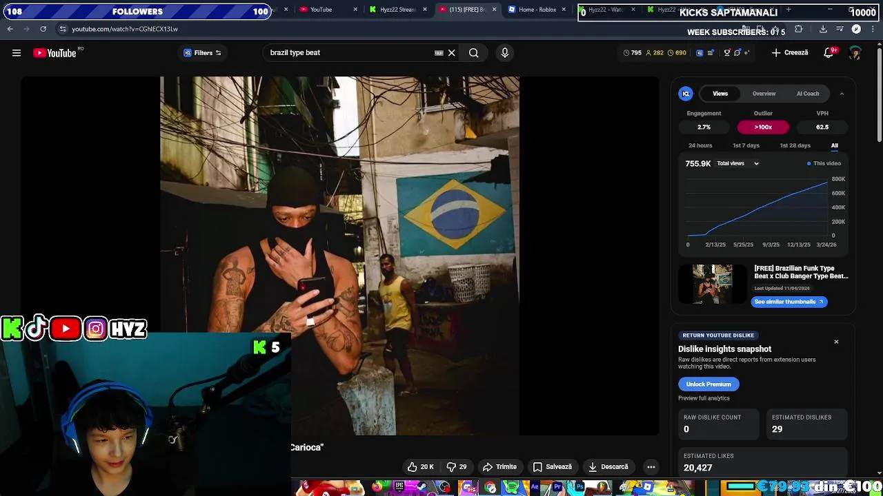
Task: Select the vidIQ AI Coach tab
Action: tap(808, 94)
